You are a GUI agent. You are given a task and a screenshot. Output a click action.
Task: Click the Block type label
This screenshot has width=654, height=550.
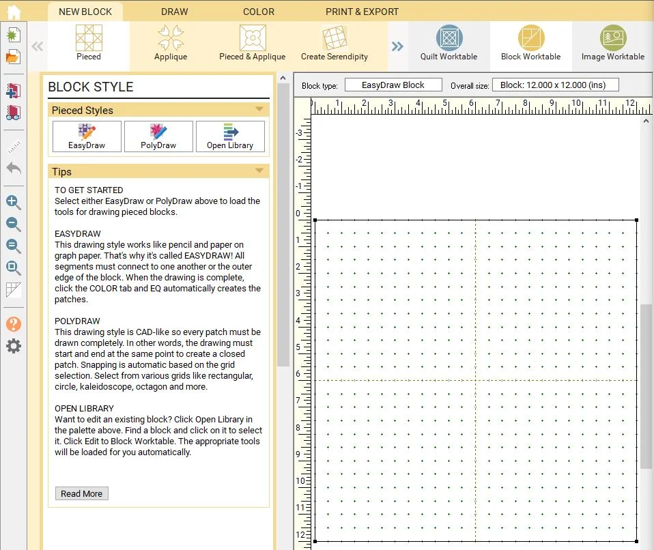click(x=319, y=86)
